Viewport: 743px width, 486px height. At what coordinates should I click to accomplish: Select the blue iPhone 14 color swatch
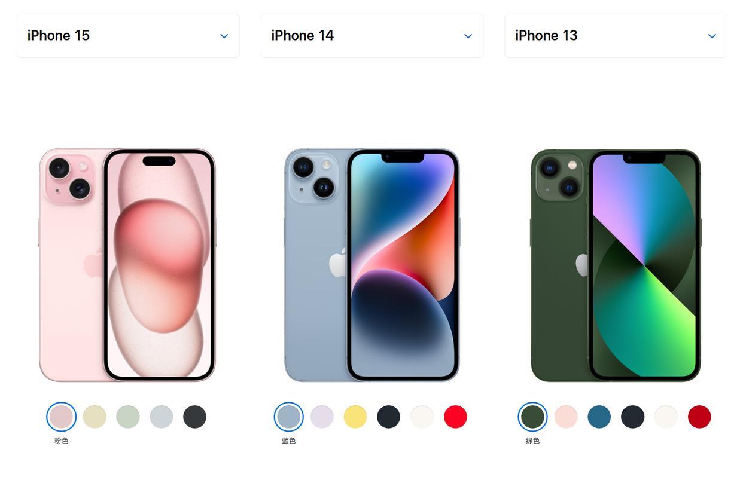point(288,417)
